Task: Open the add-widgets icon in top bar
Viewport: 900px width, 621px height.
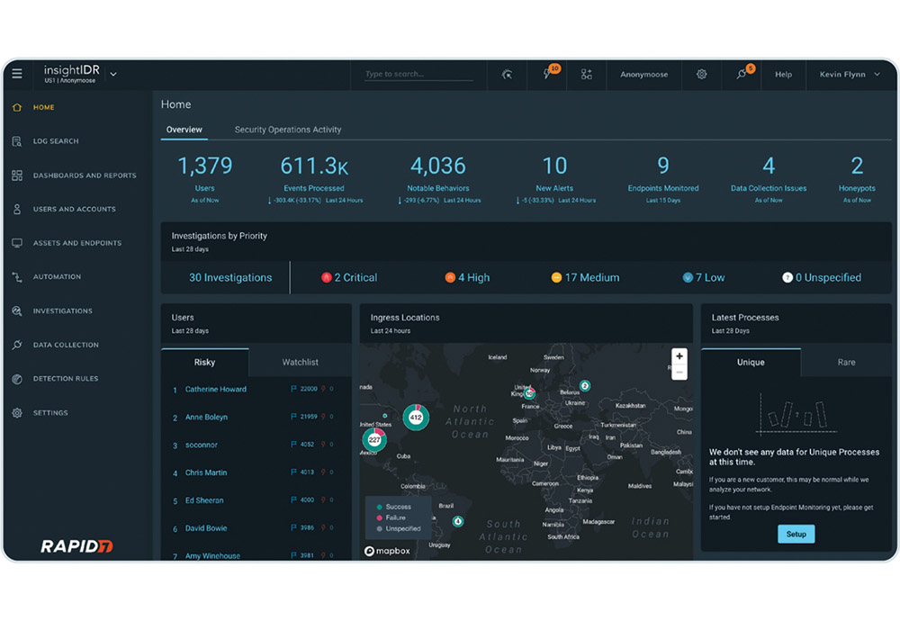Action: [x=586, y=74]
